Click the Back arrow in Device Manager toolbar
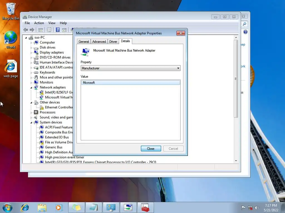The width and height of the screenshot is (285, 213). (x=26, y=30)
